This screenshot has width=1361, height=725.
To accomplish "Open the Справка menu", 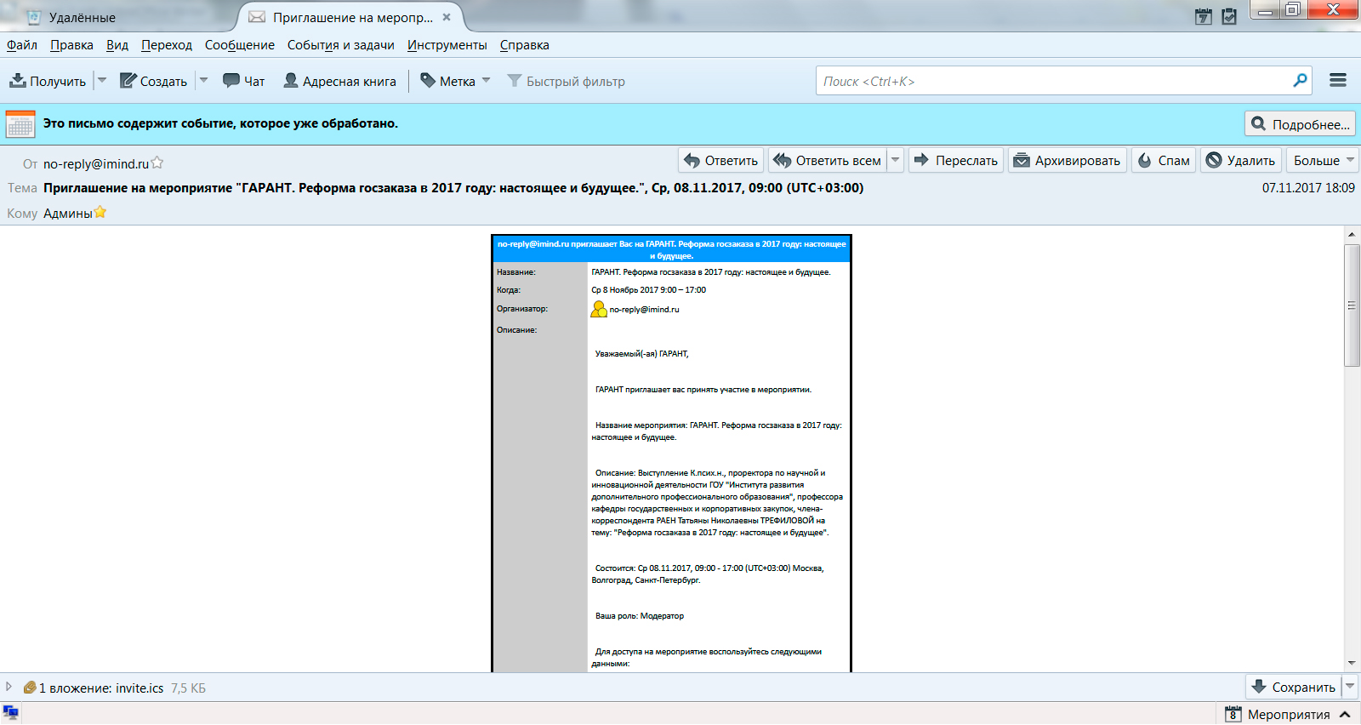I will pyautogui.click(x=525, y=45).
